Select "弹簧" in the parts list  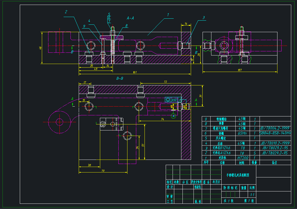[x=221, y=124]
